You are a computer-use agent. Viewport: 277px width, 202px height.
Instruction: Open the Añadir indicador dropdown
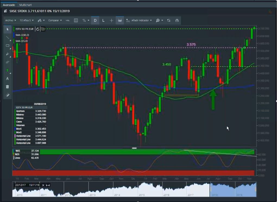tap(139, 20)
